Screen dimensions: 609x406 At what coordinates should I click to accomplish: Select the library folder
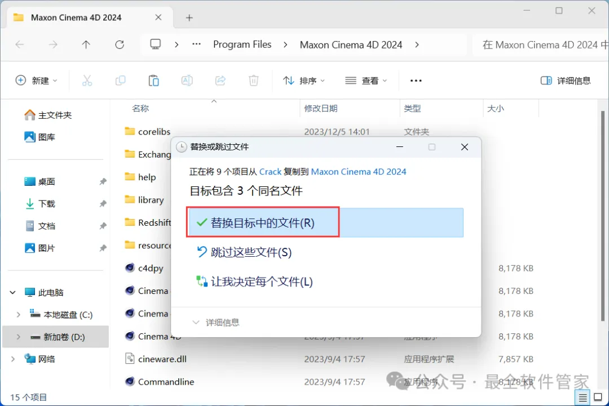(144, 200)
